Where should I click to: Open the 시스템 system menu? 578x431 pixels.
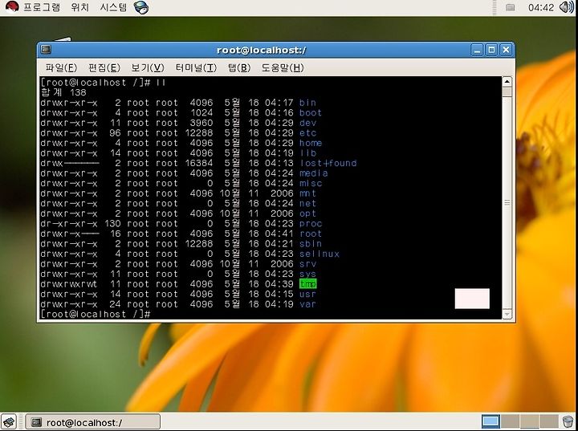[x=113, y=7]
